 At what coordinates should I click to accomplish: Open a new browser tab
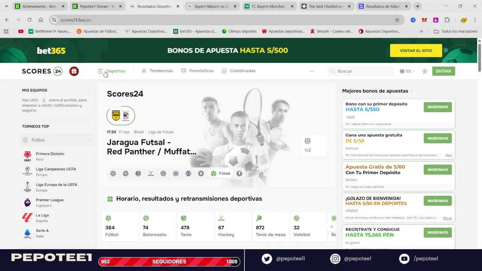pyautogui.click(x=418, y=6)
